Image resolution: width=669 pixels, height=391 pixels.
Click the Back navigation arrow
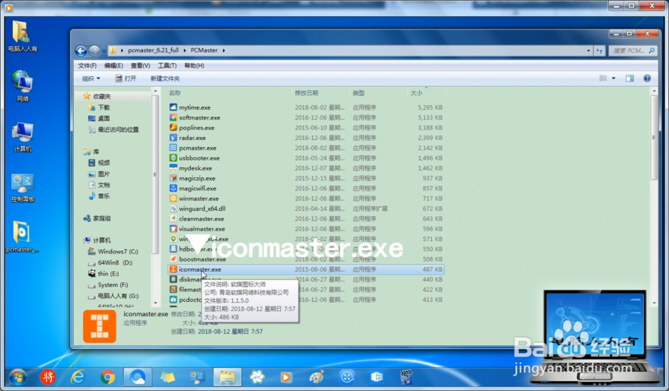(x=81, y=51)
